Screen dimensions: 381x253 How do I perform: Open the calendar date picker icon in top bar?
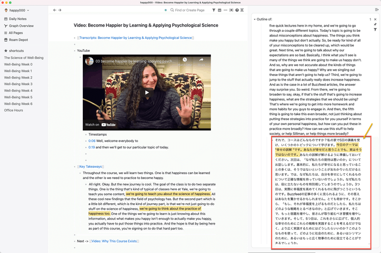(220, 10)
